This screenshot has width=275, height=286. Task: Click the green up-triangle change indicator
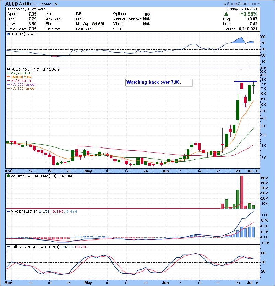pos(226,14)
